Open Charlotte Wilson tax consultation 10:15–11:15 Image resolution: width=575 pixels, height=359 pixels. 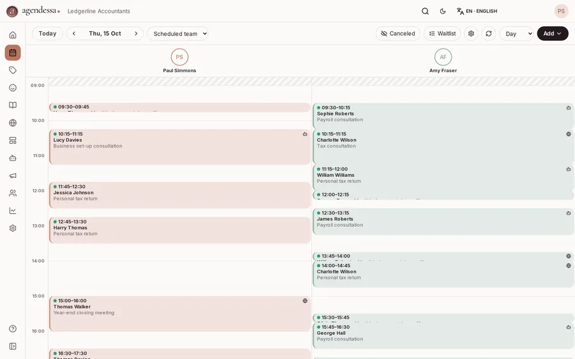coord(443,147)
